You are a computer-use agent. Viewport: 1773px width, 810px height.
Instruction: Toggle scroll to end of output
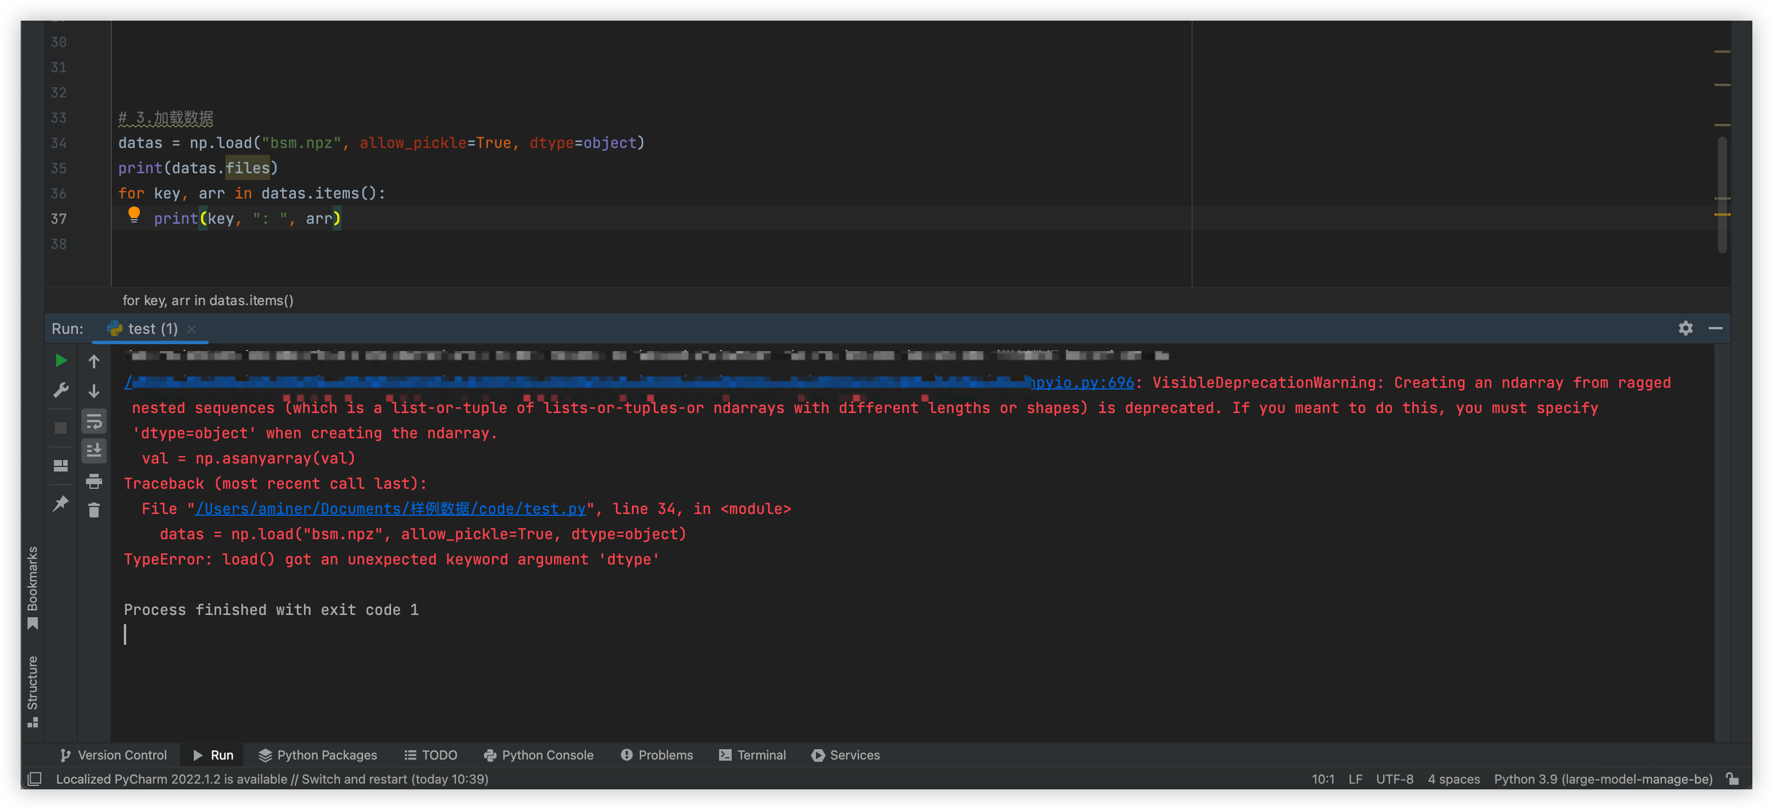point(94,450)
